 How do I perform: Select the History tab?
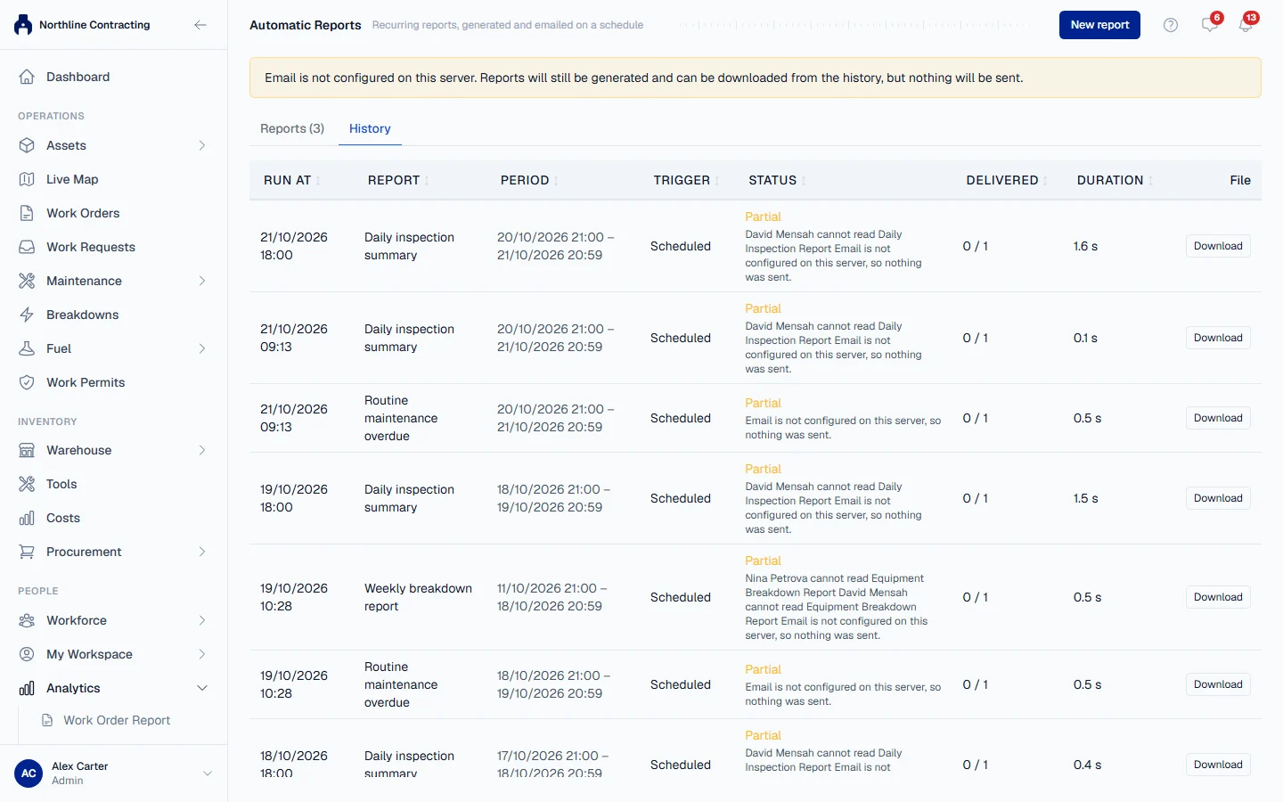(370, 128)
